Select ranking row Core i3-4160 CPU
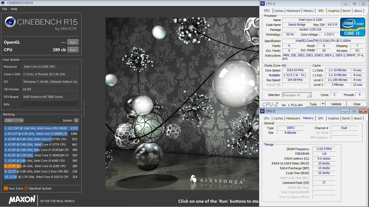 click(x=41, y=161)
